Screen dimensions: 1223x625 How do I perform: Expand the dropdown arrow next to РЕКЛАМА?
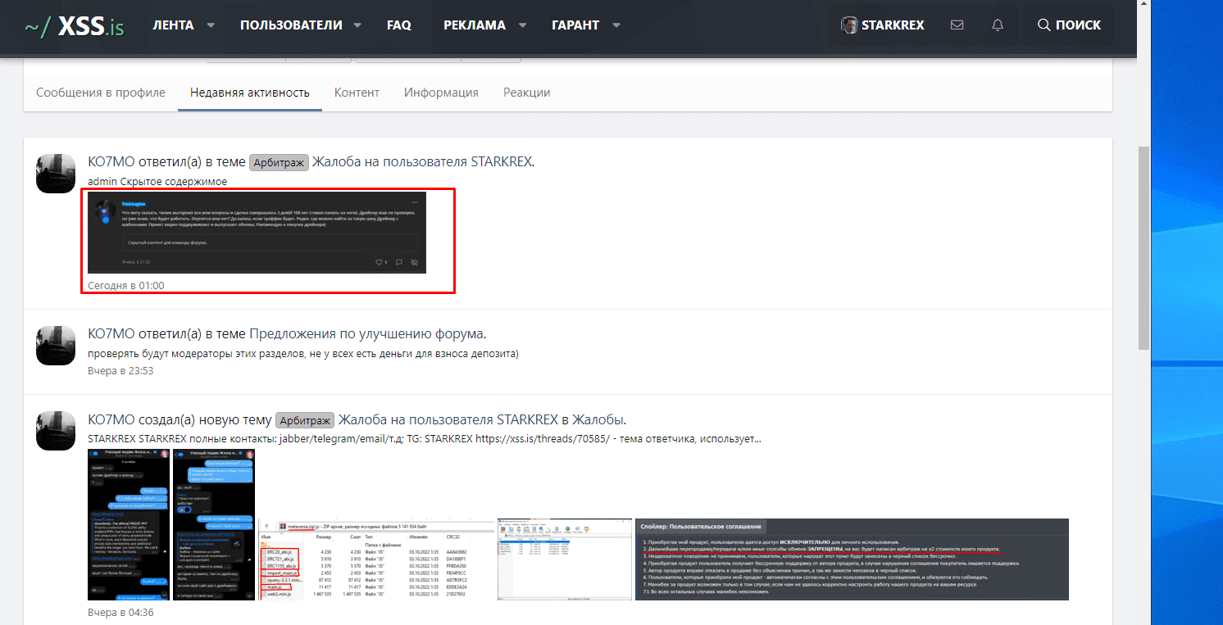522,25
